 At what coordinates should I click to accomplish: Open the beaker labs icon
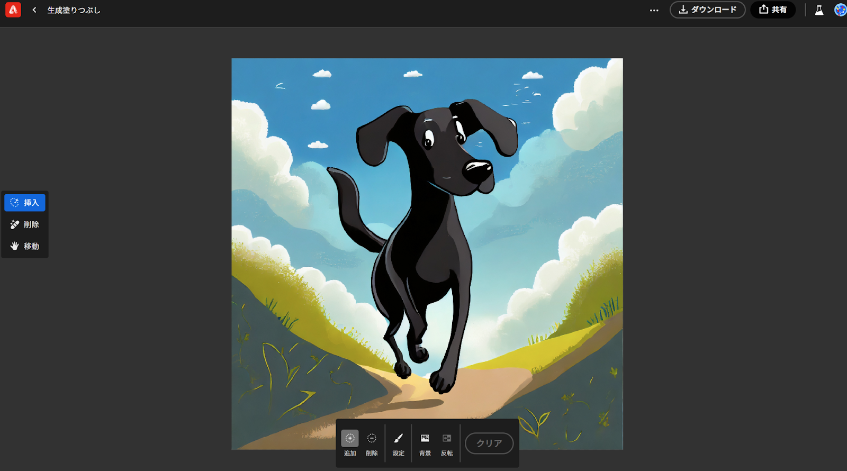[819, 10]
